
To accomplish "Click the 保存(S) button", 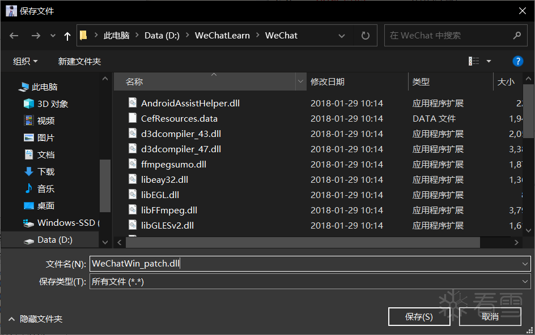I will [x=419, y=317].
